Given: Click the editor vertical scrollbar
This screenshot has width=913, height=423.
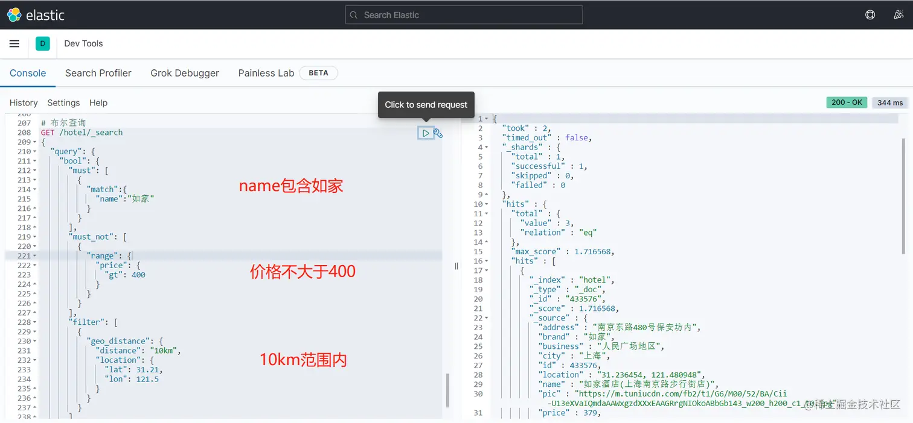Looking at the screenshot, I should (x=447, y=390).
